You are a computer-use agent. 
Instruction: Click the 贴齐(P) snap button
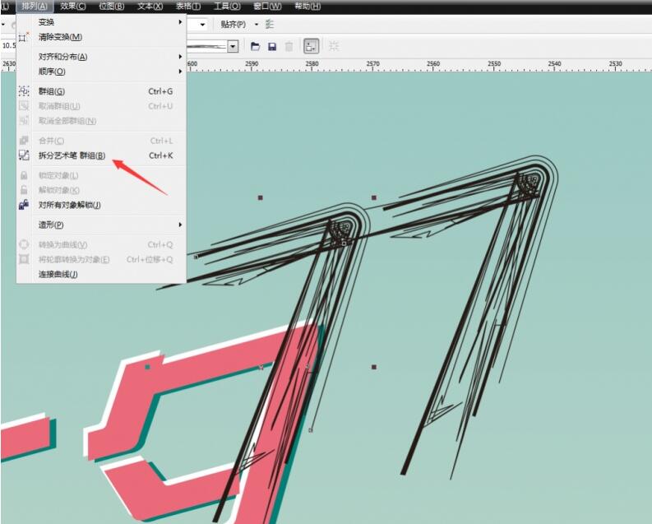233,25
